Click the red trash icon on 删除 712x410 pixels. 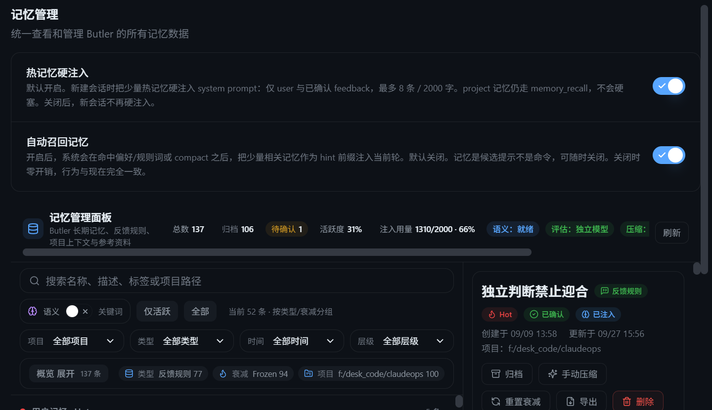[x=627, y=402]
